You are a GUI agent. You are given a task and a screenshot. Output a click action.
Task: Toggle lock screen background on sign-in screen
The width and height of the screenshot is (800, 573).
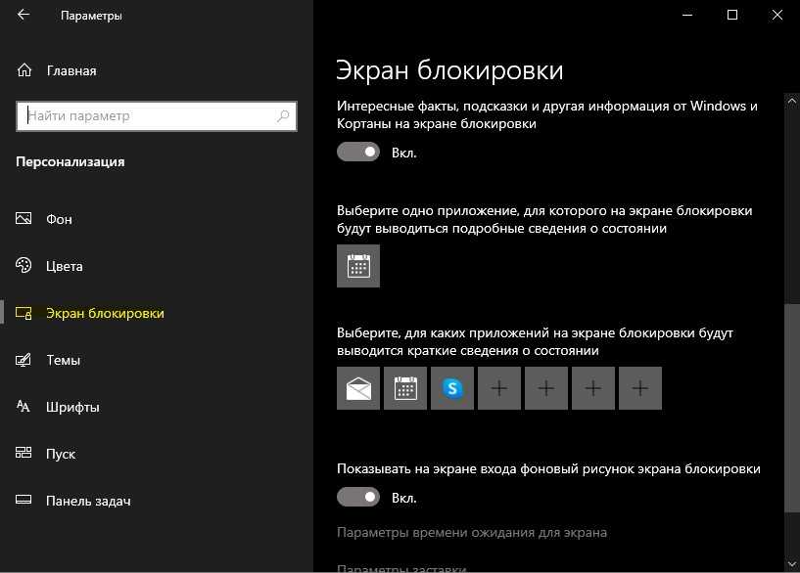coord(358,498)
